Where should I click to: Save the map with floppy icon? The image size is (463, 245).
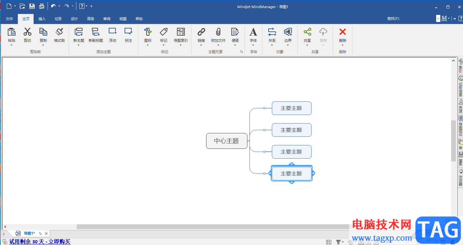(x=32, y=6)
